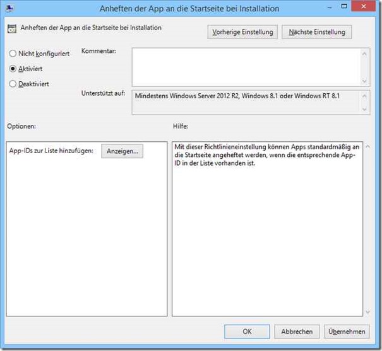Confirm the dialog with OK
Viewport: 382px width, 351px height.
[x=247, y=331]
